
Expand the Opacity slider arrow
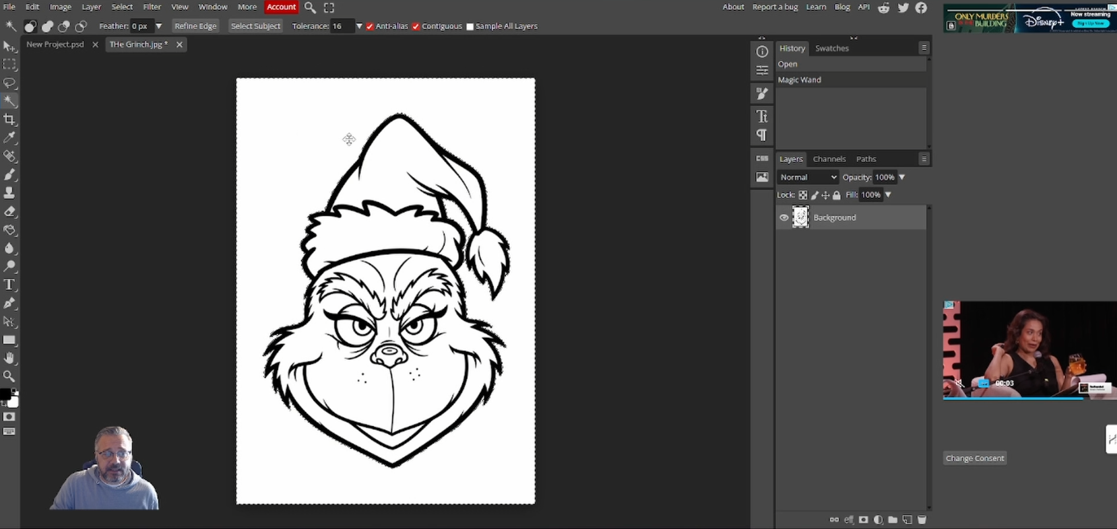pyautogui.click(x=901, y=177)
